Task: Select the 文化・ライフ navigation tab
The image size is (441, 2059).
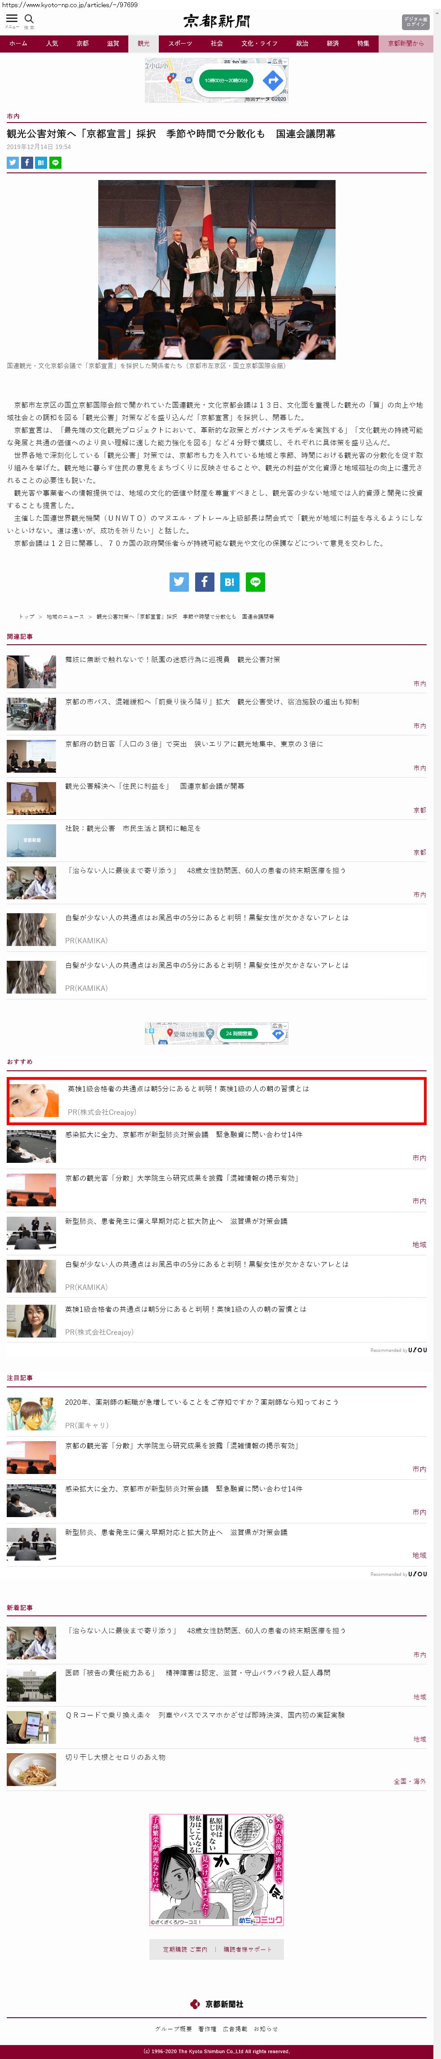Action: click(x=259, y=43)
